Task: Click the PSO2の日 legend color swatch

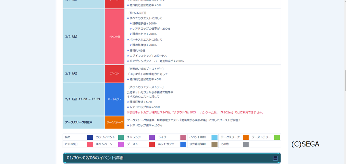Action: [x=90, y=145]
